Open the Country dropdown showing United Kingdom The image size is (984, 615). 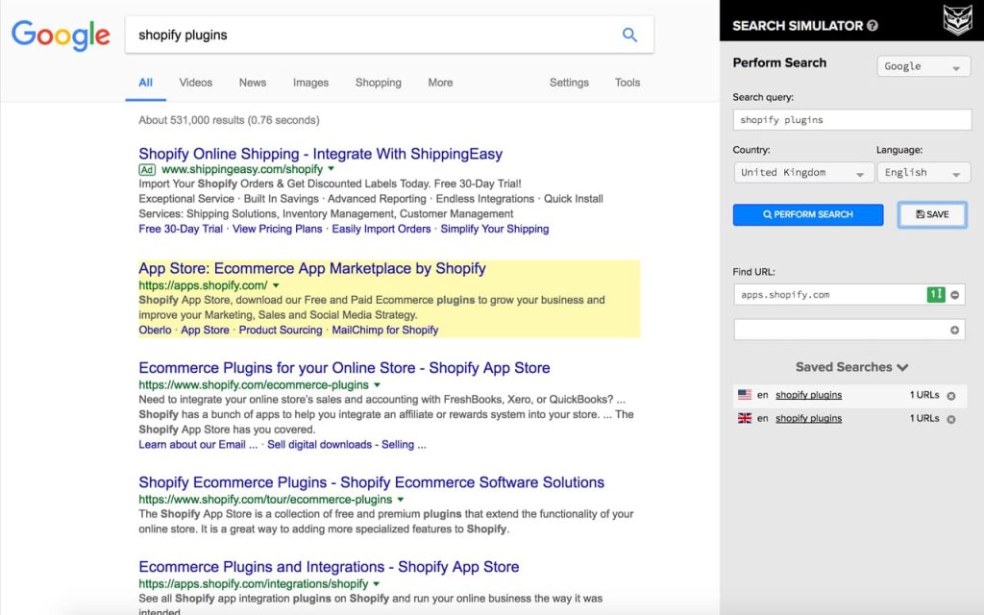[803, 172]
